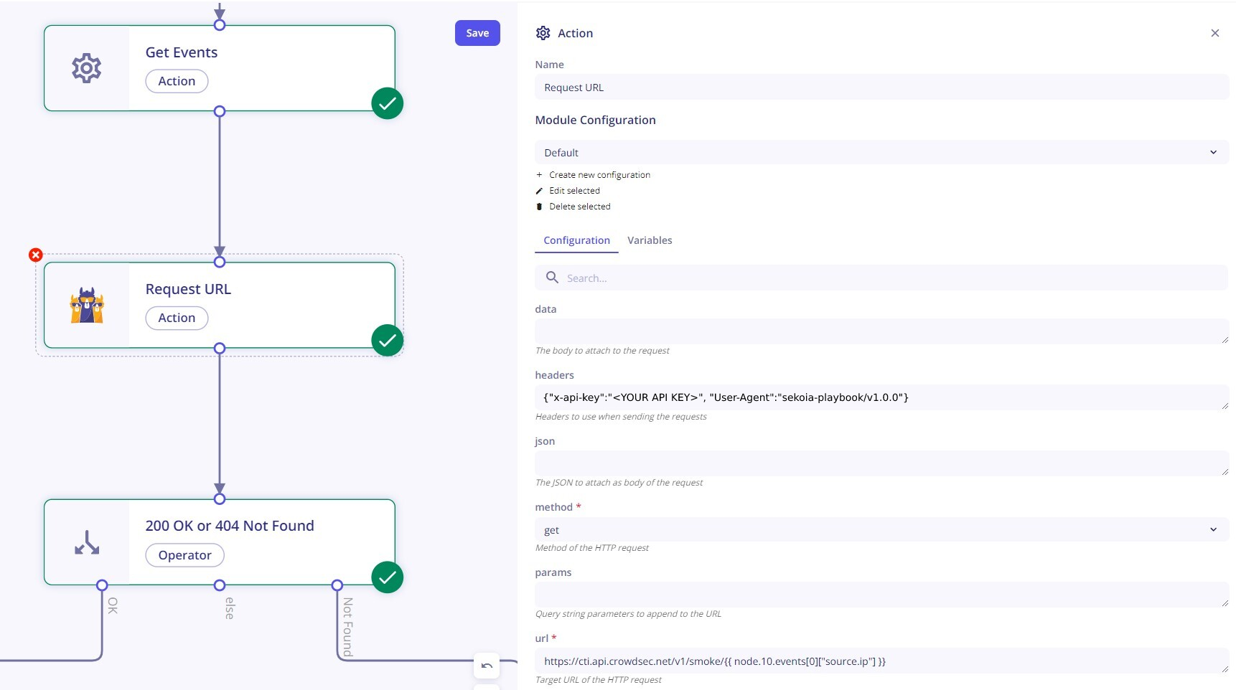Click Edit selected configuration
Screen dimensions: 1236x690
click(574, 191)
